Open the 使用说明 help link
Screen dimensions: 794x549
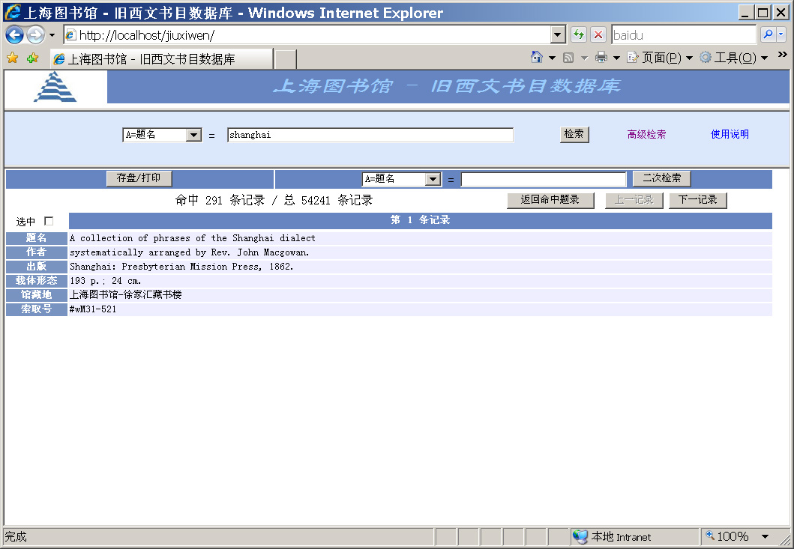[730, 134]
